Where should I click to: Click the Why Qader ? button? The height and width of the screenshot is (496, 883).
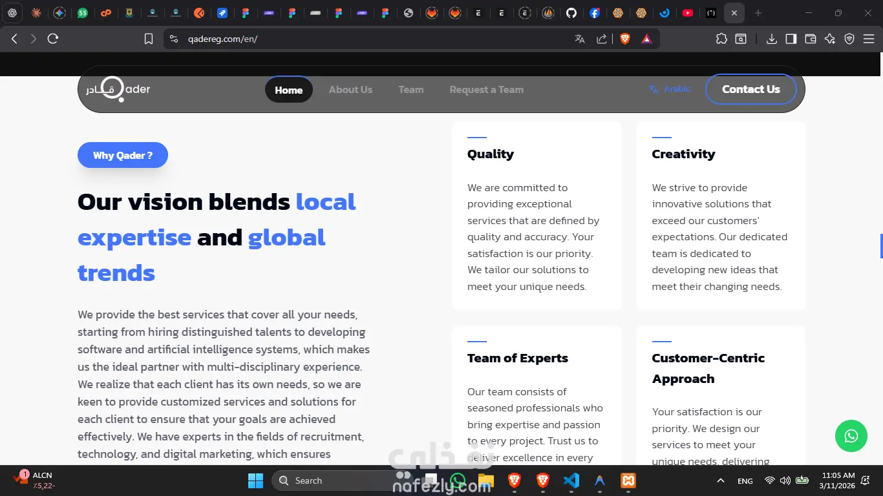(123, 155)
